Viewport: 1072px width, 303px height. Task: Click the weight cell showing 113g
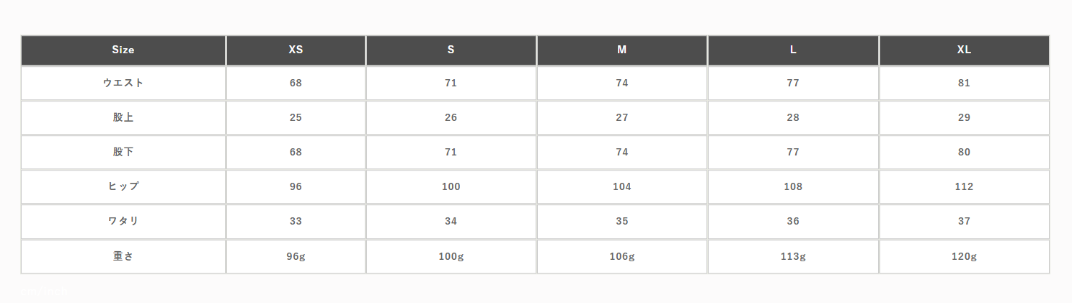(793, 256)
